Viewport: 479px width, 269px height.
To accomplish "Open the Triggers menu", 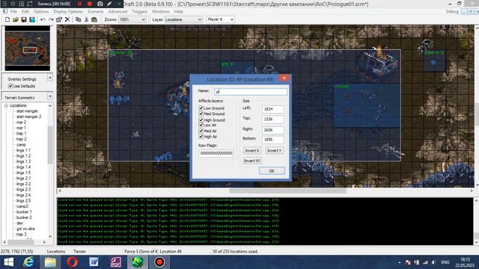I will [140, 11].
